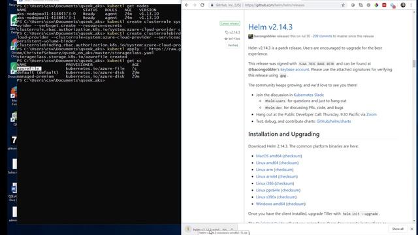418x235 pixels.
Task: Focus the browser address bar URL
Action: coord(274,5)
